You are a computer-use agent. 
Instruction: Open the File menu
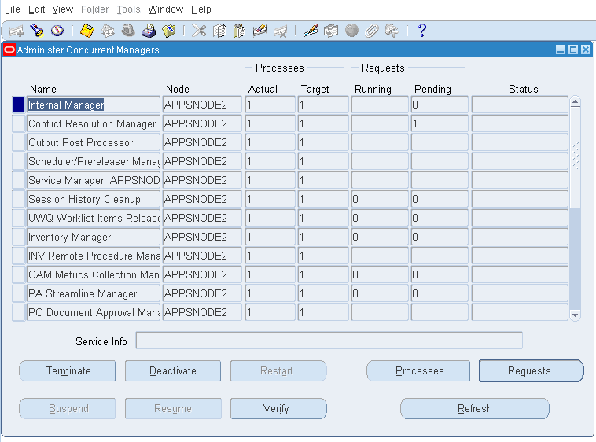coord(13,9)
